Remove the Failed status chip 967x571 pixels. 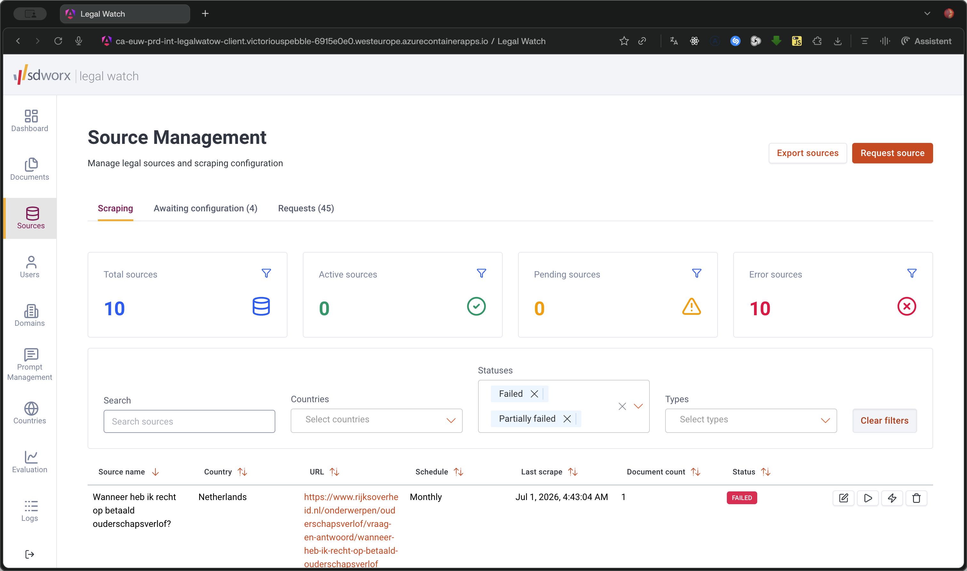click(x=534, y=394)
